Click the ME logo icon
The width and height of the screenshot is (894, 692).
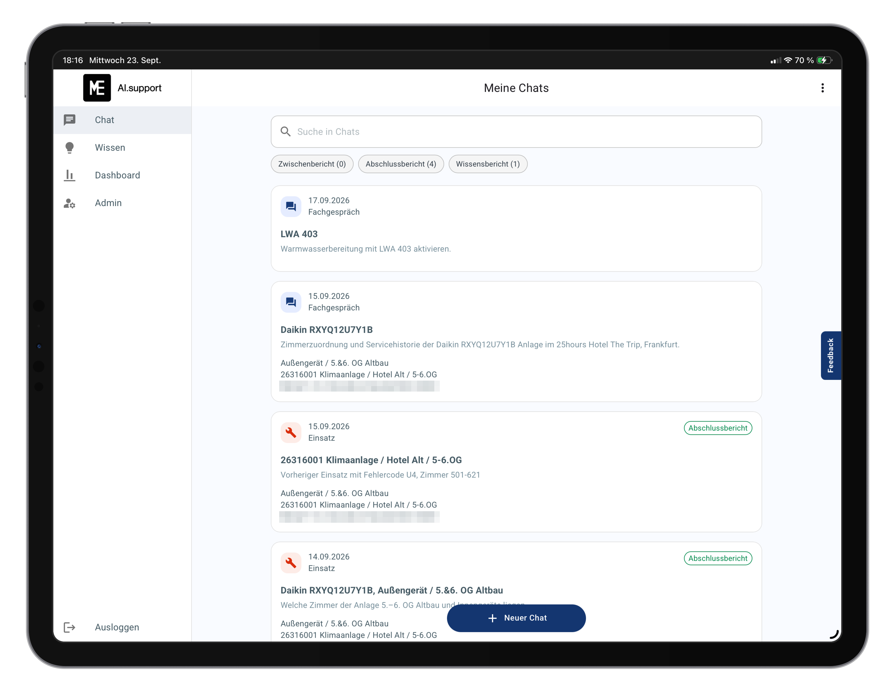point(97,88)
